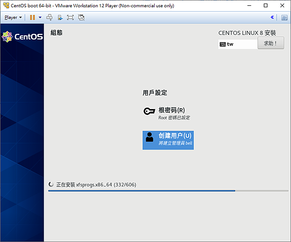Collapse toolbar with double chevron icon
The height and width of the screenshot is (242, 291).
click(272, 17)
